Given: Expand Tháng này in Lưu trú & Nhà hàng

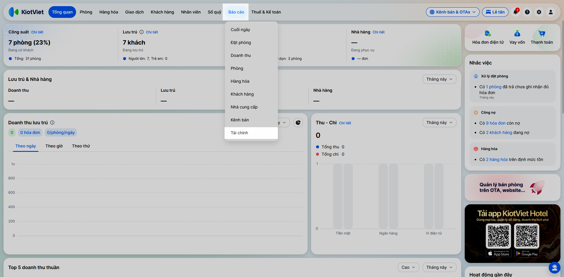Looking at the screenshot, I should coord(439,79).
